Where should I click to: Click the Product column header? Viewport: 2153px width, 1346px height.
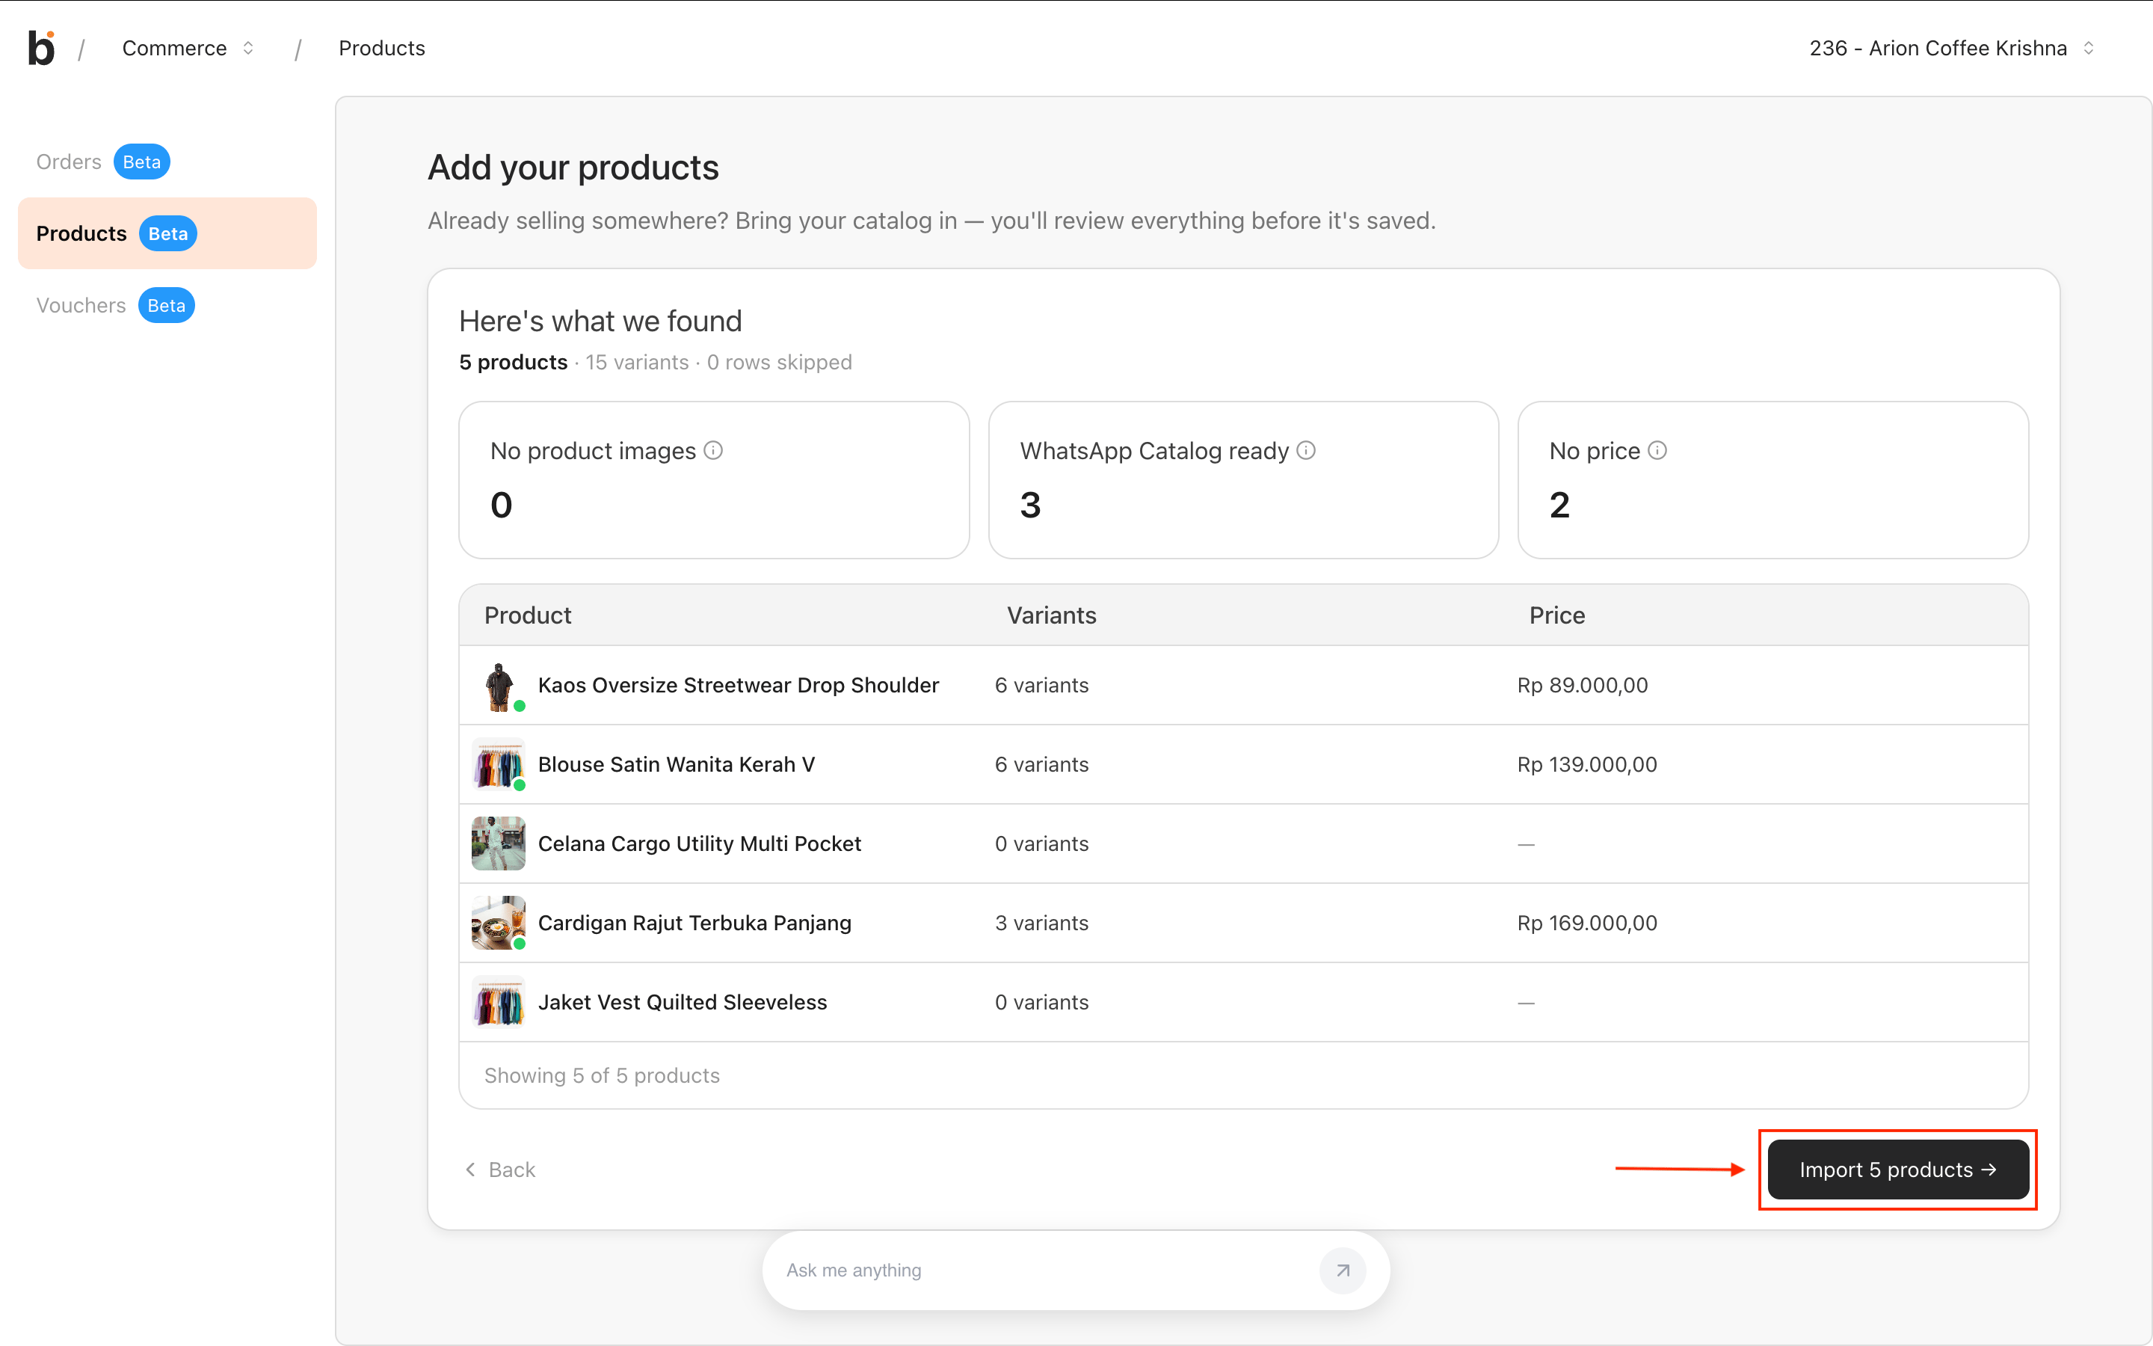pos(528,615)
